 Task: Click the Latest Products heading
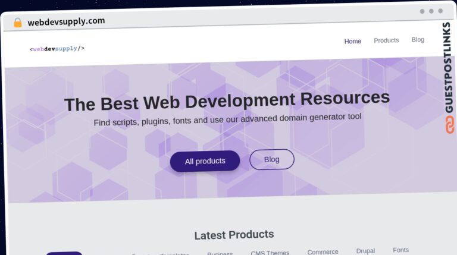[234, 235]
